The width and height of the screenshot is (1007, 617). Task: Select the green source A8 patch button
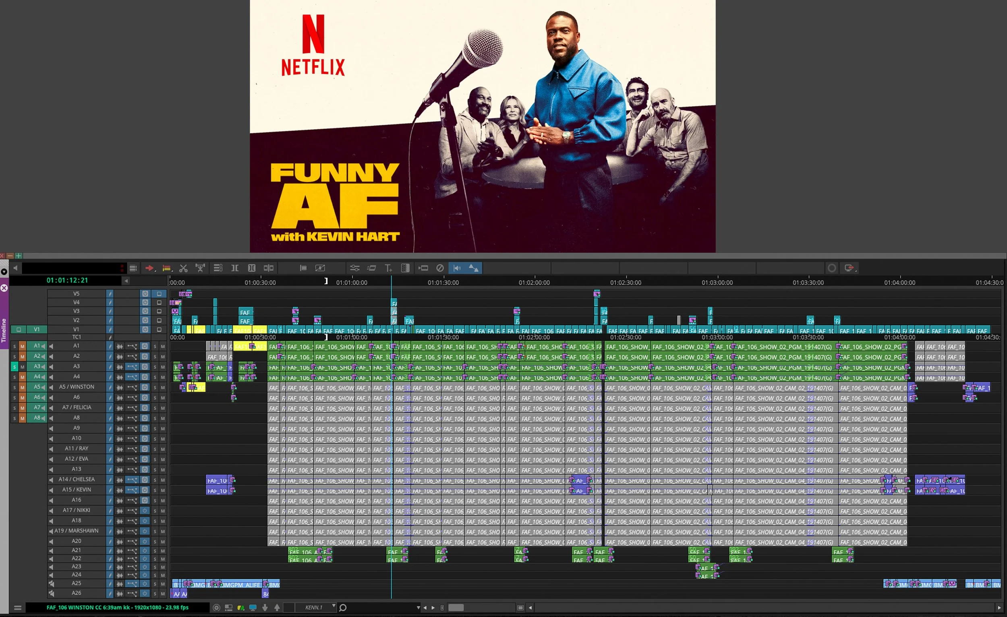pos(37,418)
